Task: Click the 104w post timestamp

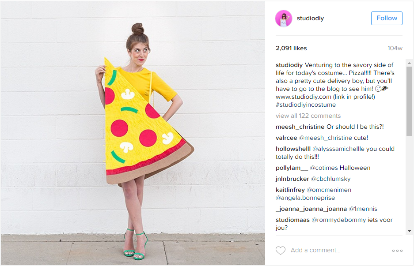Action: point(395,48)
